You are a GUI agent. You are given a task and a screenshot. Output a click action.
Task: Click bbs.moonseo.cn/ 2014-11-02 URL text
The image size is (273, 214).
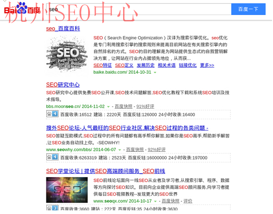click(75, 106)
